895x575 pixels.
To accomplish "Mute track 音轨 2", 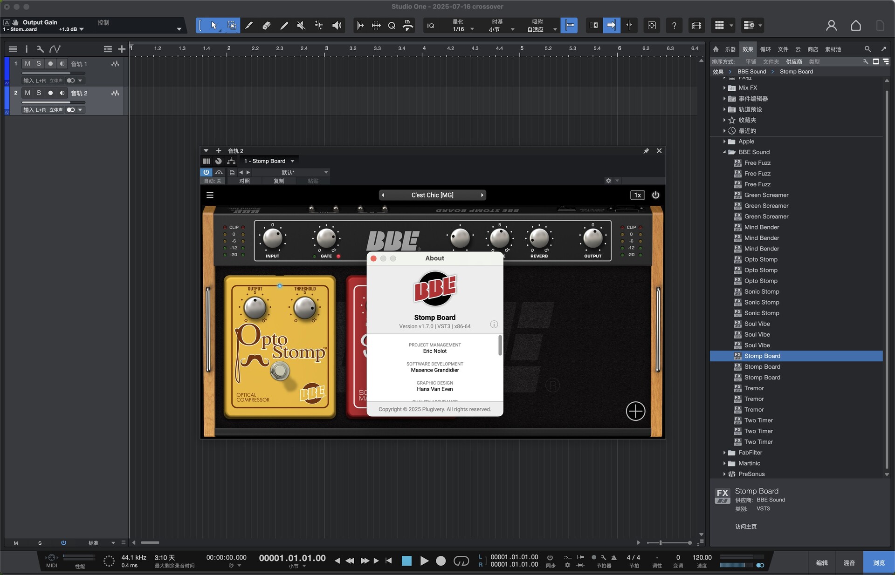I will tap(28, 93).
